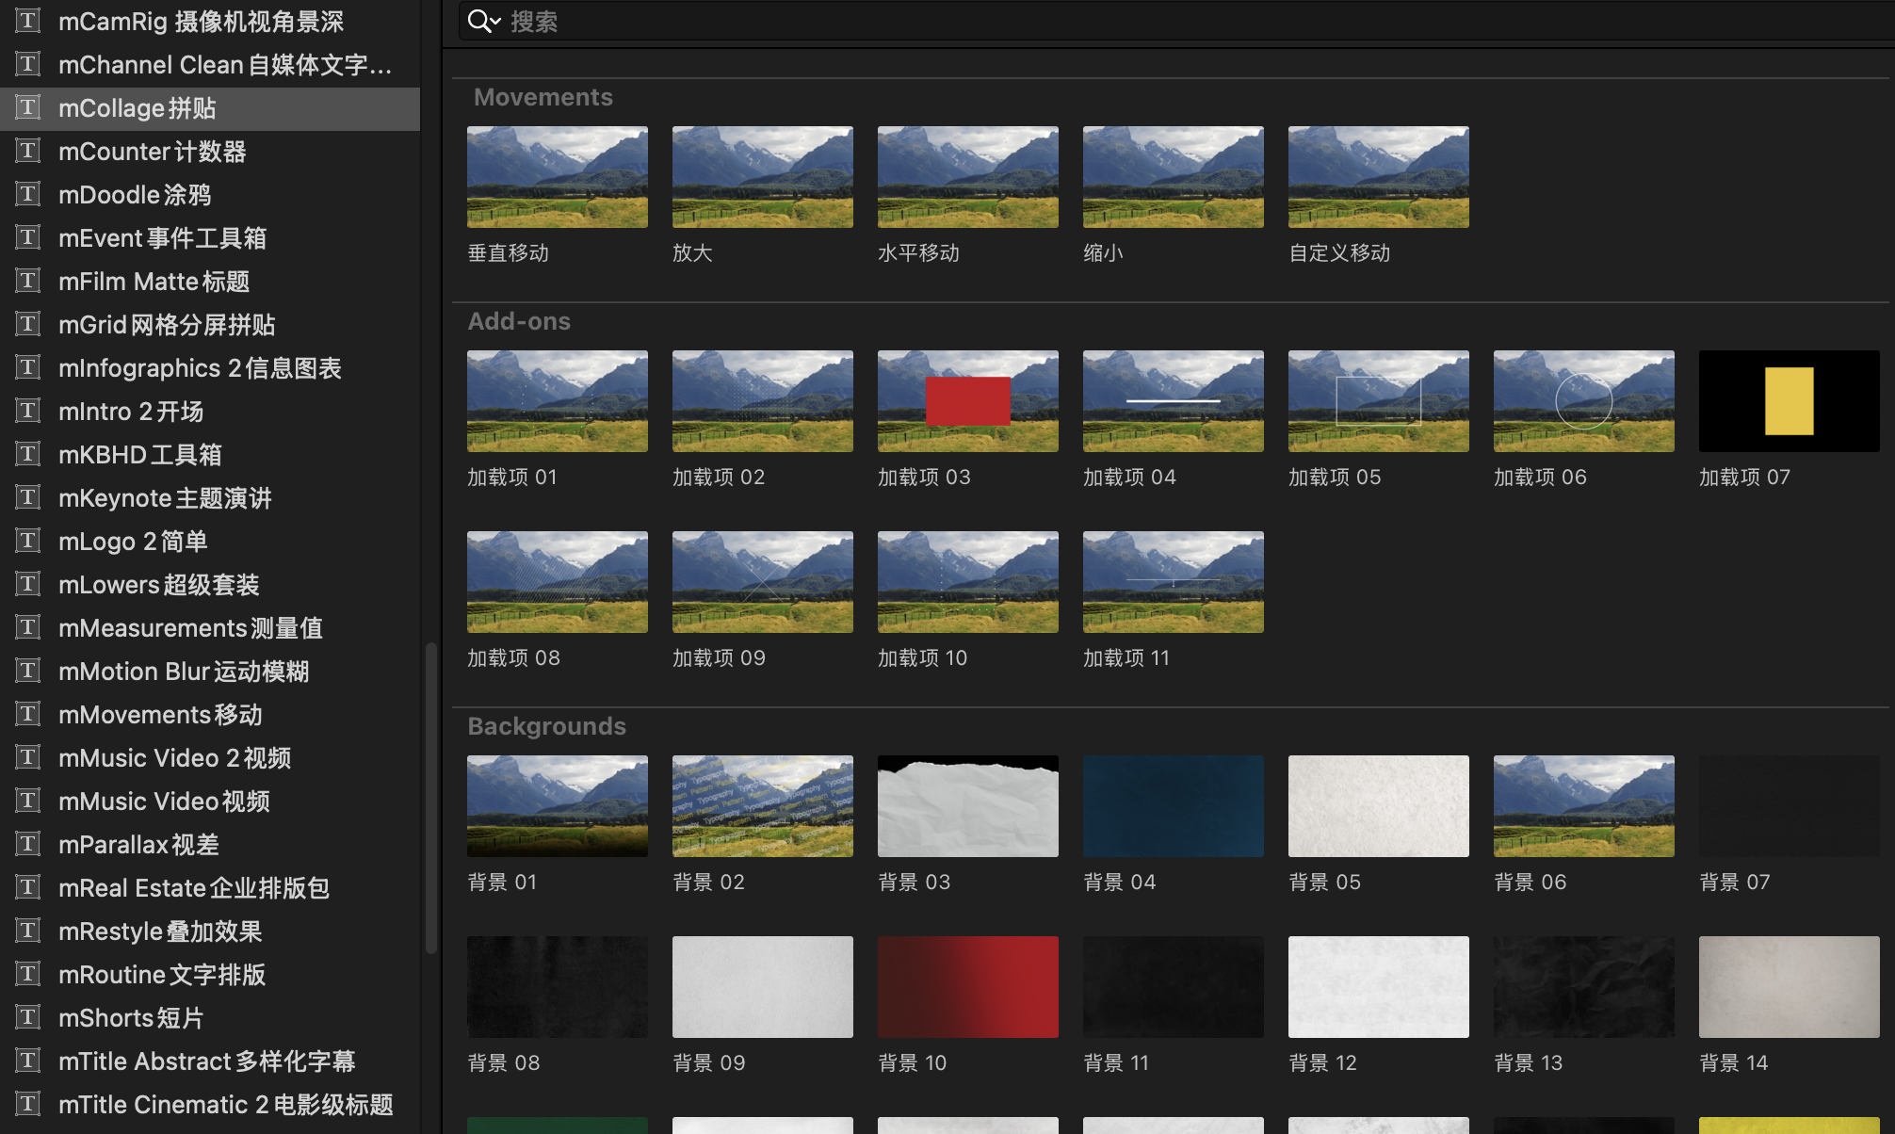Viewport: 1895px width, 1134px height.
Task: Pick 加载项 05 square outline add-on
Action: point(1379,401)
